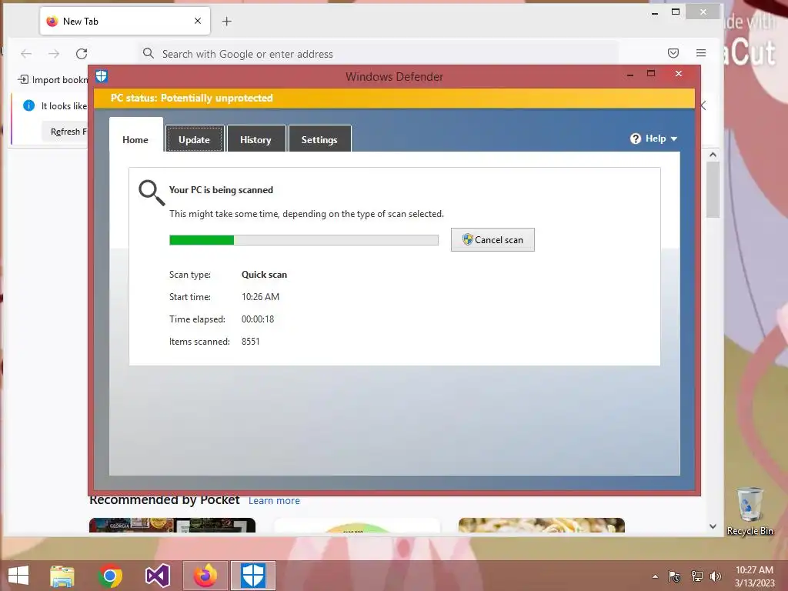
Task: Open the Windows Start button
Action: (18, 576)
